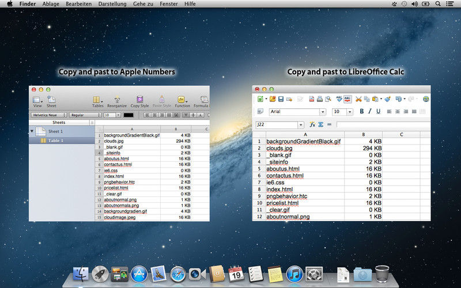Click the Print icon in Calc
This screenshot has width=461, height=288.
pyautogui.click(x=320, y=99)
